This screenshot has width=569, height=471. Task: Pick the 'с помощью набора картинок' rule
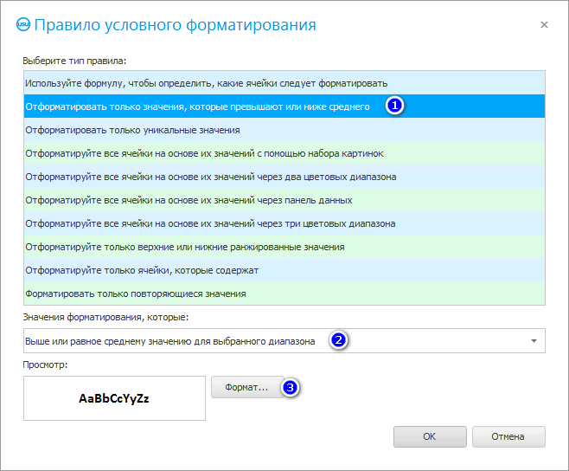[x=204, y=153]
